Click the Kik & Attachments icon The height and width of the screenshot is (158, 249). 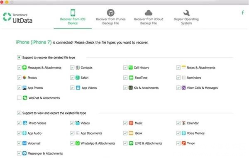pyautogui.click(x=131, y=88)
